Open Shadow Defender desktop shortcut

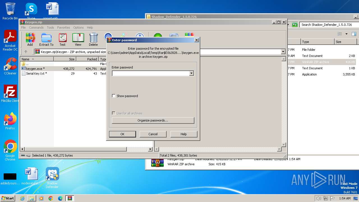point(52,178)
